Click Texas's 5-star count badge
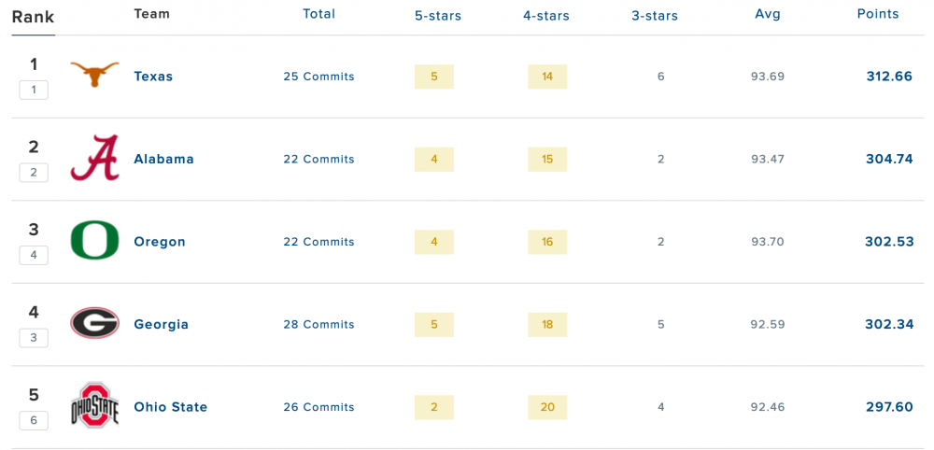 [434, 77]
